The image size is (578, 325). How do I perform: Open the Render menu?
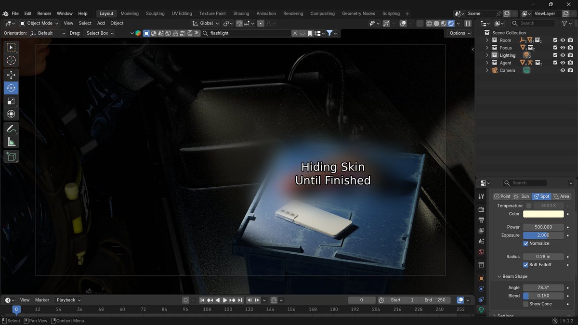pos(44,13)
